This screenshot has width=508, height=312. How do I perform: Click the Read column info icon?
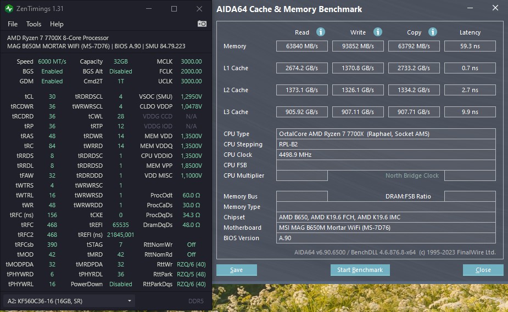click(321, 32)
